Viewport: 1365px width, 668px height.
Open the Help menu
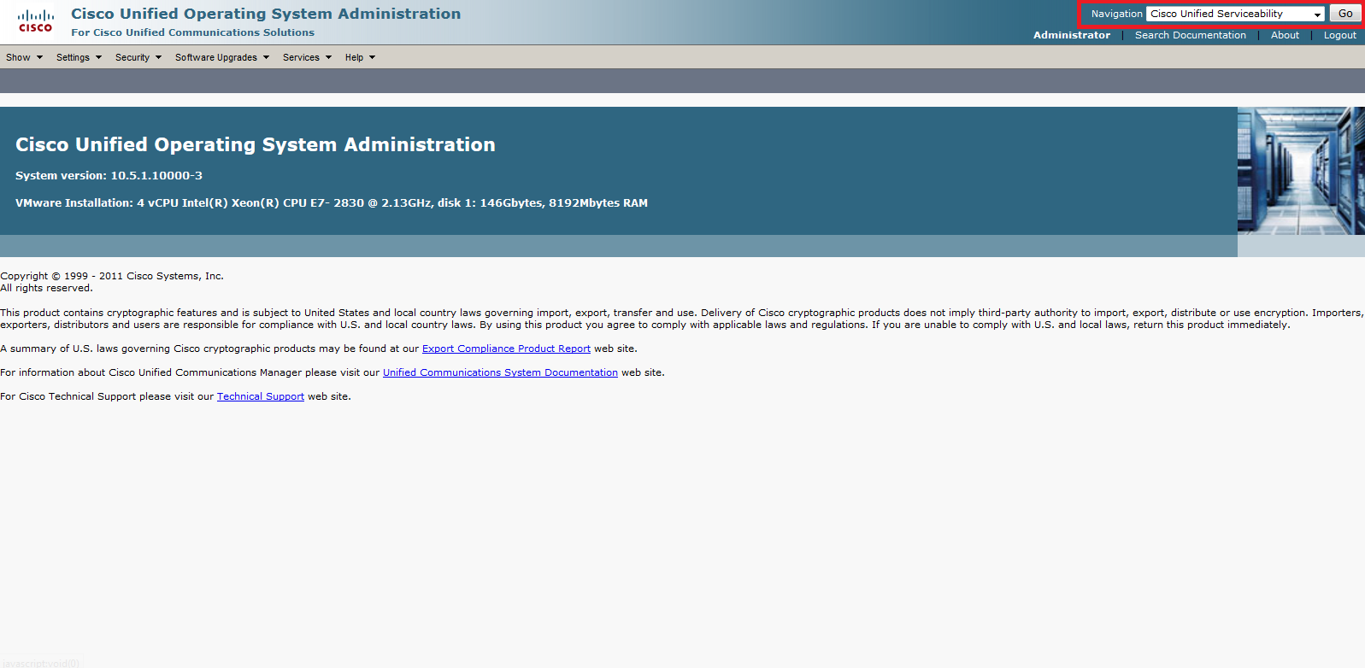[x=360, y=57]
